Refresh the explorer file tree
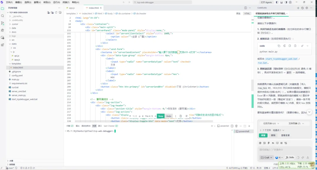Viewport: 317px width, 170px height. (56, 13)
